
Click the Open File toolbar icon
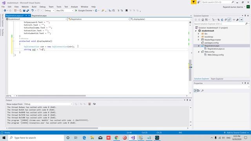coord(20,11)
